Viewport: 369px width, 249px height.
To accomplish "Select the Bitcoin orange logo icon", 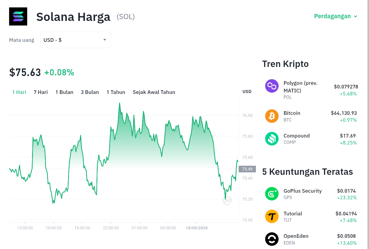I will click(x=272, y=116).
